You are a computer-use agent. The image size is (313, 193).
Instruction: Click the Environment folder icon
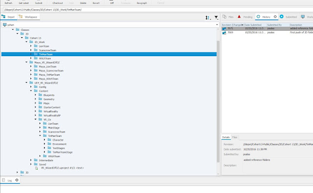(49, 144)
